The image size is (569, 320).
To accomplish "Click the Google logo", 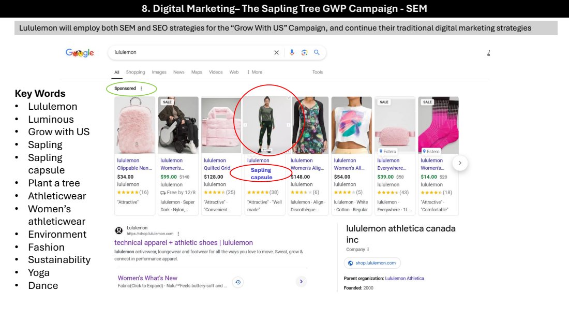I will (80, 53).
